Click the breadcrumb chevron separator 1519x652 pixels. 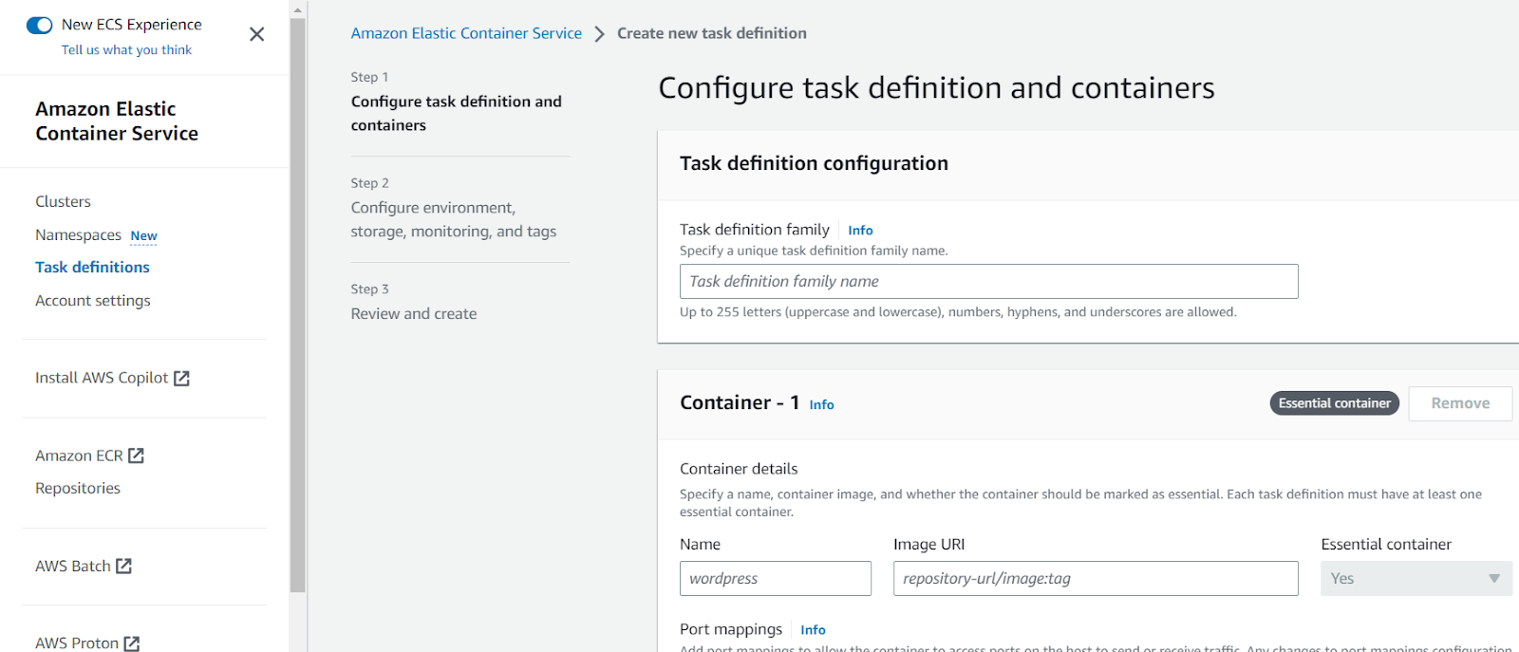click(599, 34)
